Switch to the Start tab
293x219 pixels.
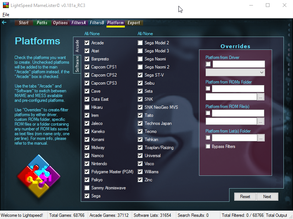coord(24,23)
